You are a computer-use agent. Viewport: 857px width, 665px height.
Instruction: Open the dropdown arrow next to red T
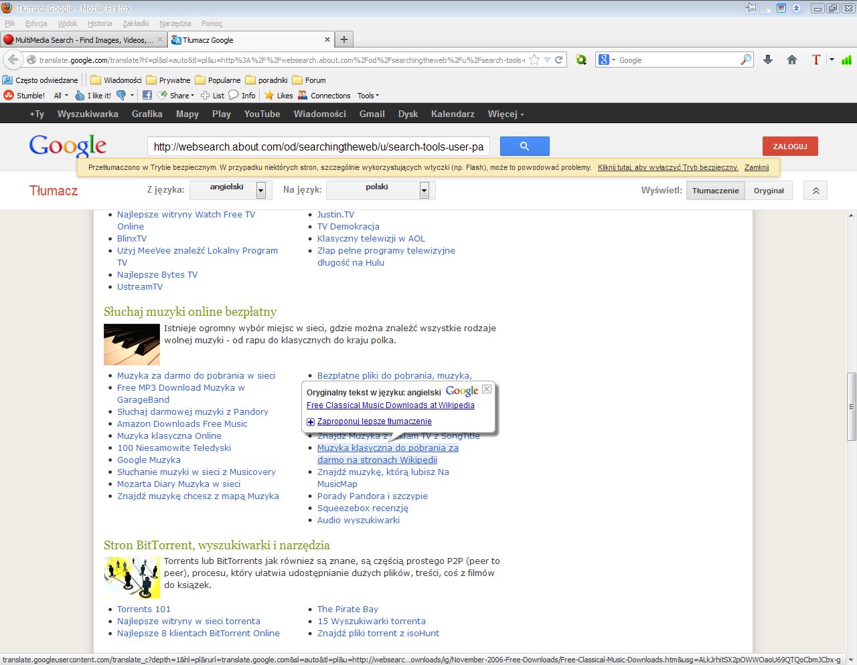point(832,60)
